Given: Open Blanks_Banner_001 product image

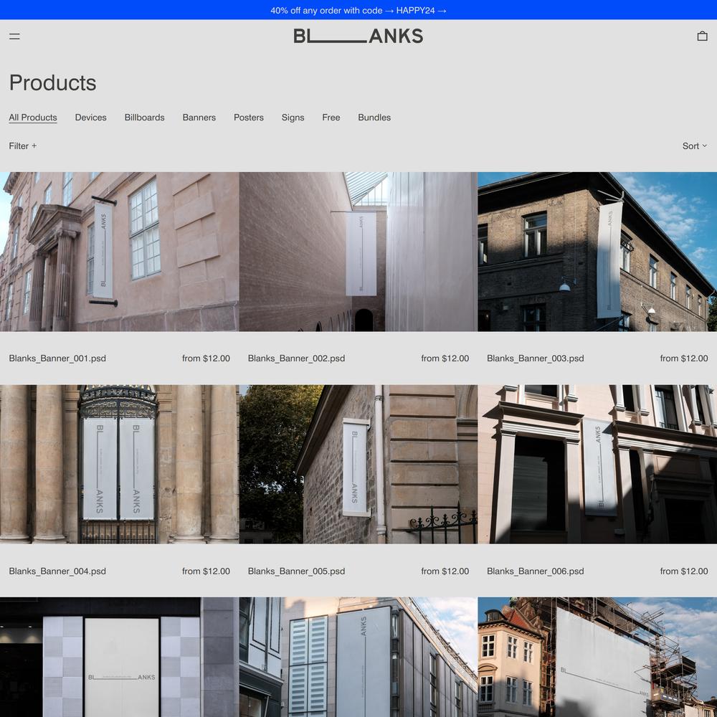Looking at the screenshot, I should (x=119, y=252).
